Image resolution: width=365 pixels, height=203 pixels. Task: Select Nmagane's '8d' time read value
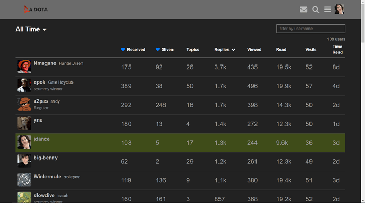[336, 67]
